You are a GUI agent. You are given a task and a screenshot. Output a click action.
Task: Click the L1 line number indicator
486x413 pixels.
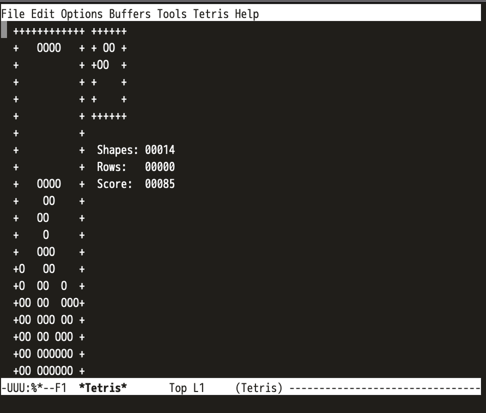point(199,388)
